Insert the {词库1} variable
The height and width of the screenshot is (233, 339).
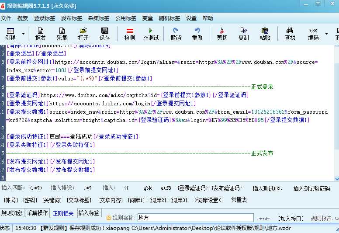136,200
